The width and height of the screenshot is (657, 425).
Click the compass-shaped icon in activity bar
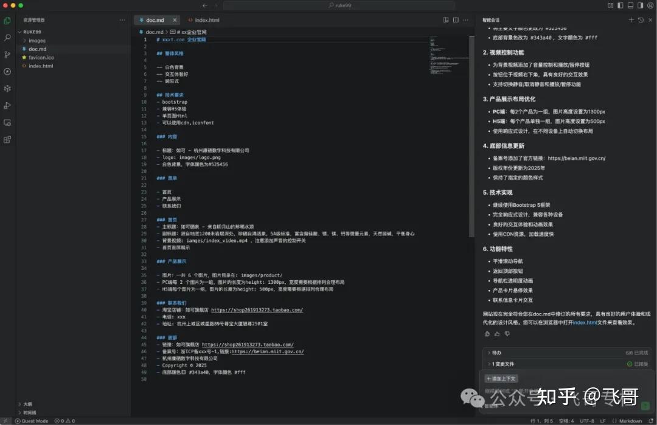tap(7, 72)
